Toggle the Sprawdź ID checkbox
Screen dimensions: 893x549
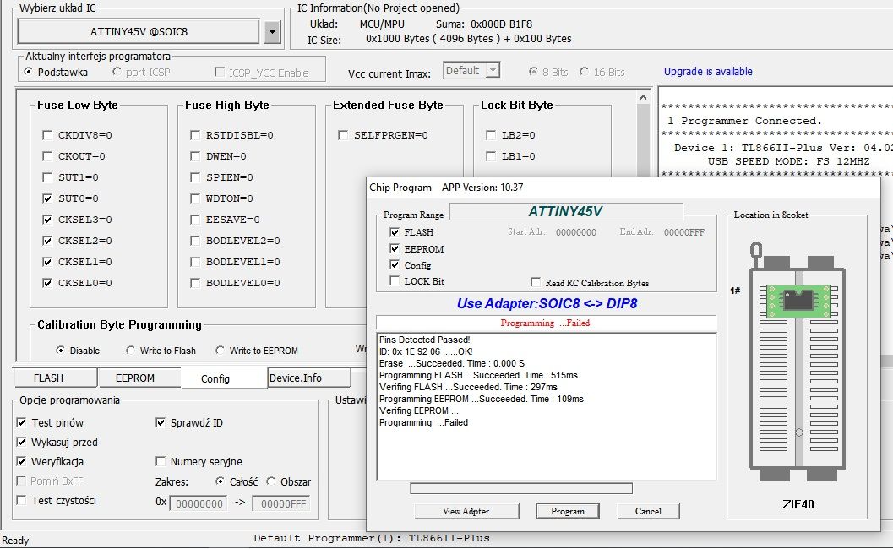(160, 422)
